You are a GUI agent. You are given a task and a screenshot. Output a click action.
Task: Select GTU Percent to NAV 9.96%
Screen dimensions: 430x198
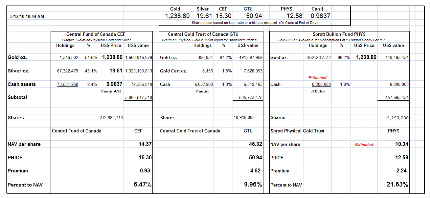click(253, 185)
